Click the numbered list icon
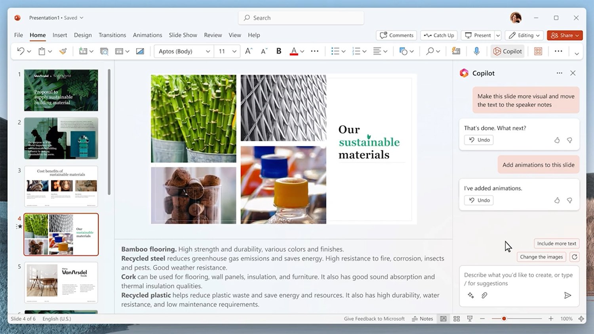Image resolution: width=594 pixels, height=334 pixels. coord(356,51)
